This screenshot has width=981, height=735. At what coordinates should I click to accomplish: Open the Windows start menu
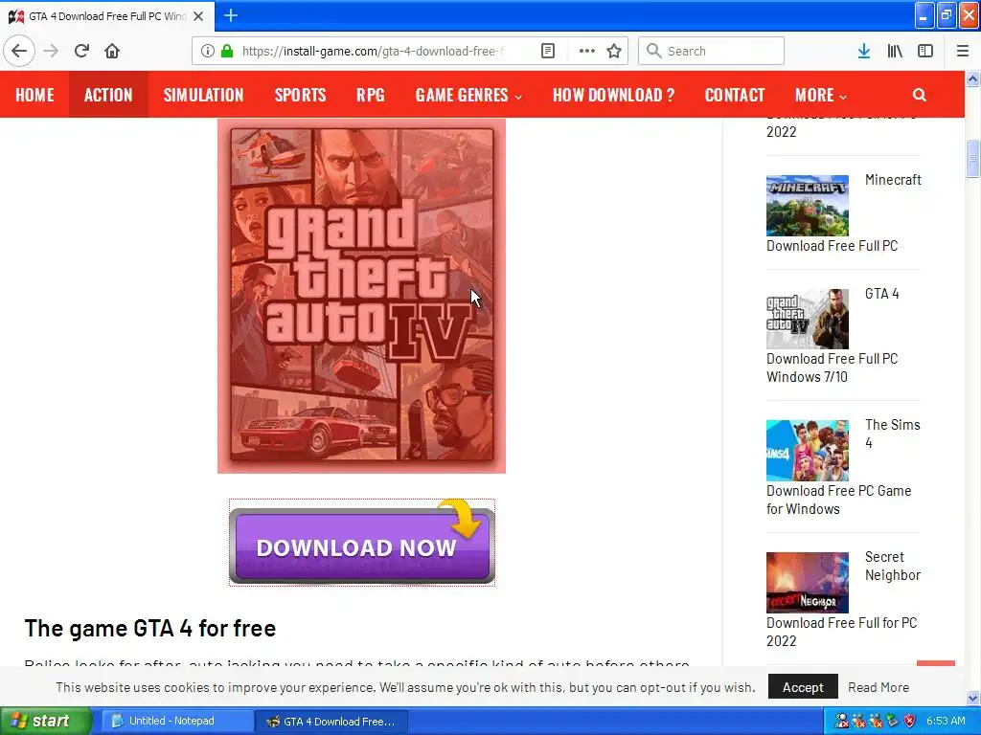[46, 721]
